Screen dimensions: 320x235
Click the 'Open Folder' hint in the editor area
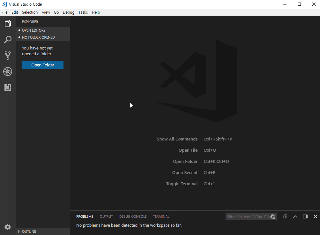tap(185, 162)
